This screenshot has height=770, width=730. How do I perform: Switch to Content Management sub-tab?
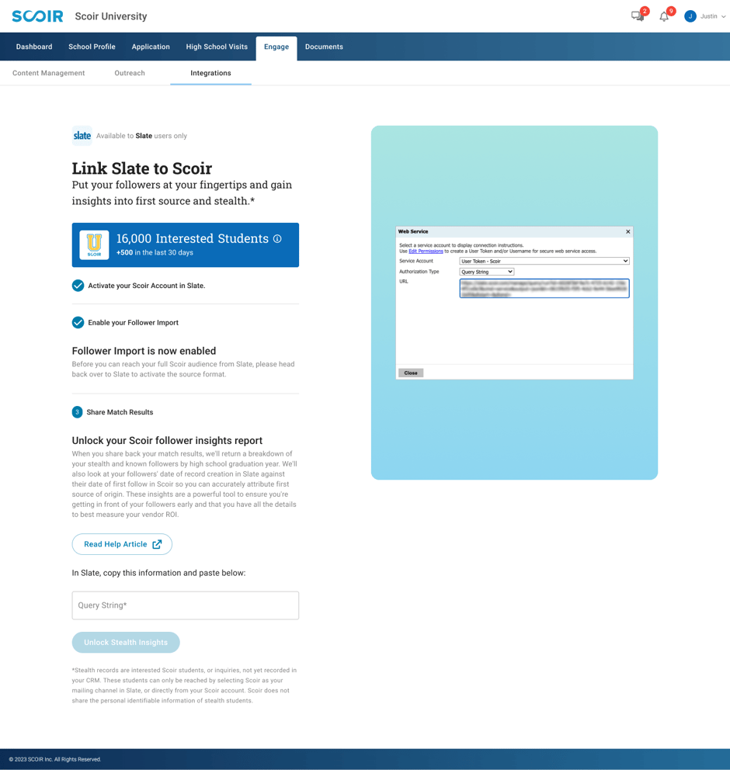(49, 73)
